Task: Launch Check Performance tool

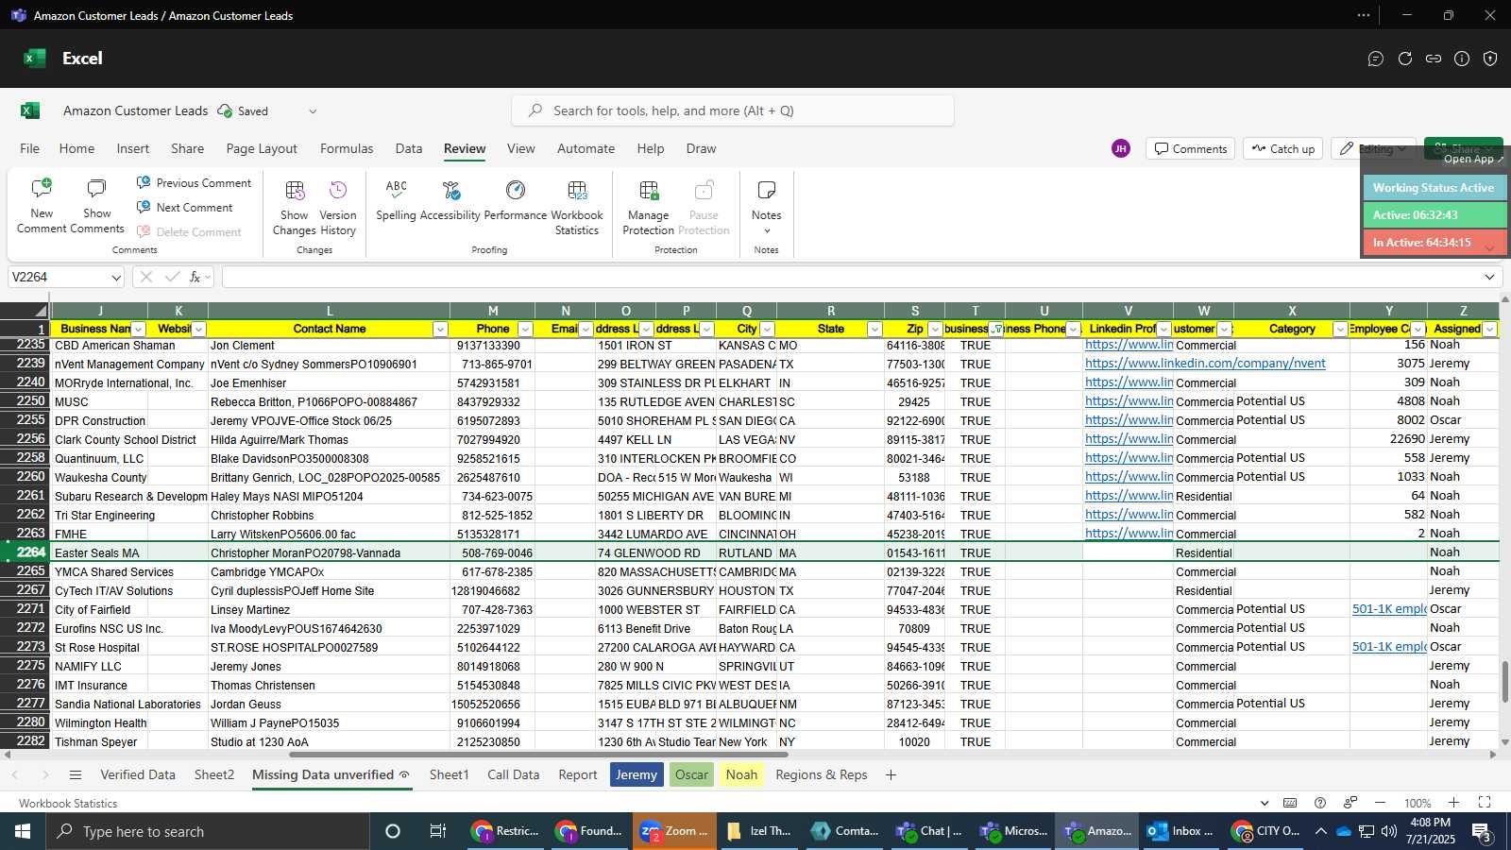Action: pyautogui.click(x=516, y=200)
